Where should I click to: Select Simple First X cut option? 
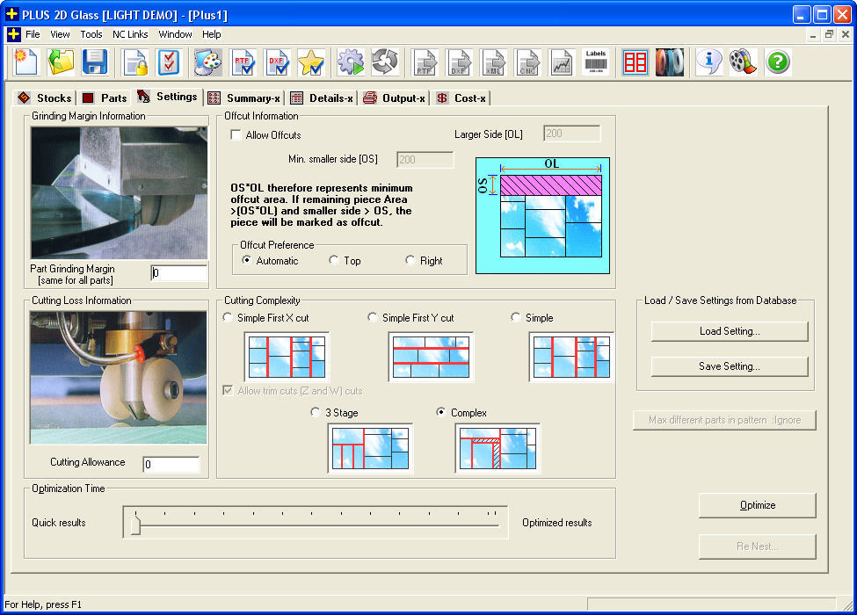coord(228,317)
